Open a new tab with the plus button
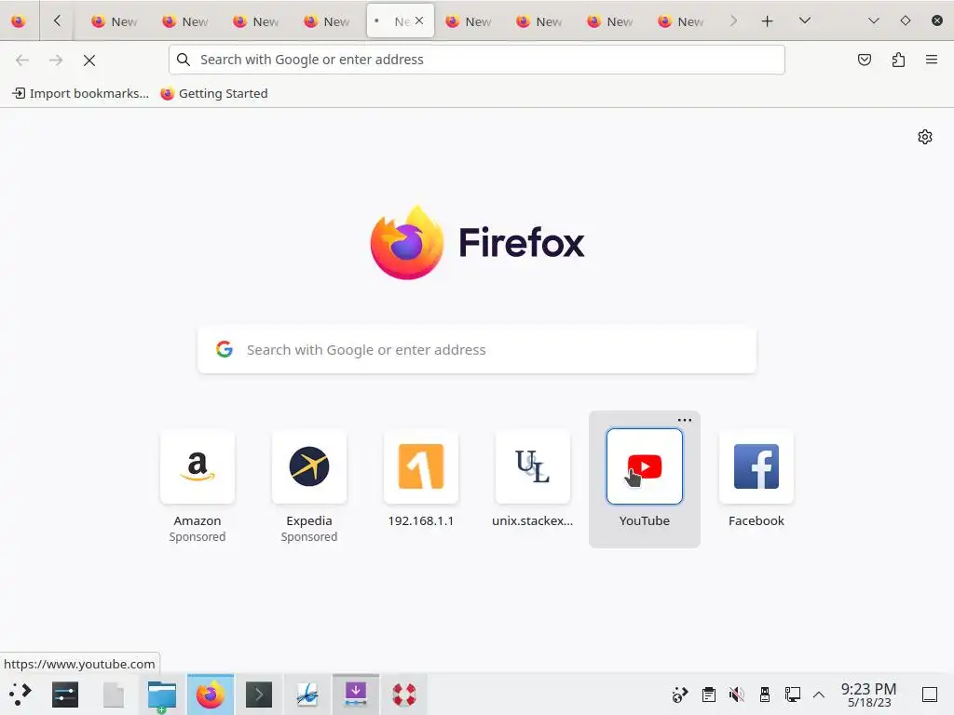This screenshot has width=954, height=715. point(768,21)
